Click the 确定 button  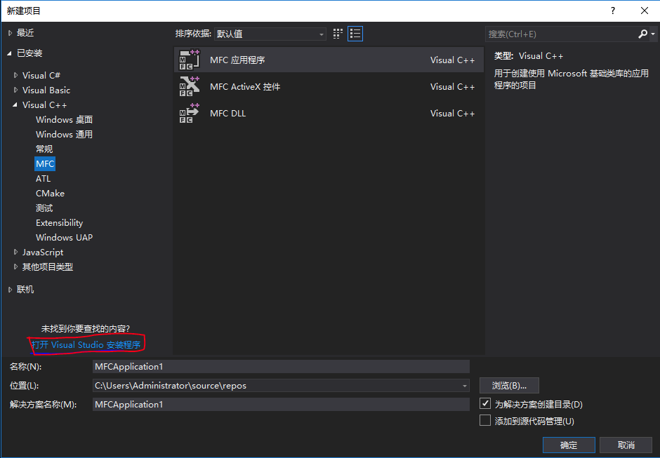(x=569, y=445)
